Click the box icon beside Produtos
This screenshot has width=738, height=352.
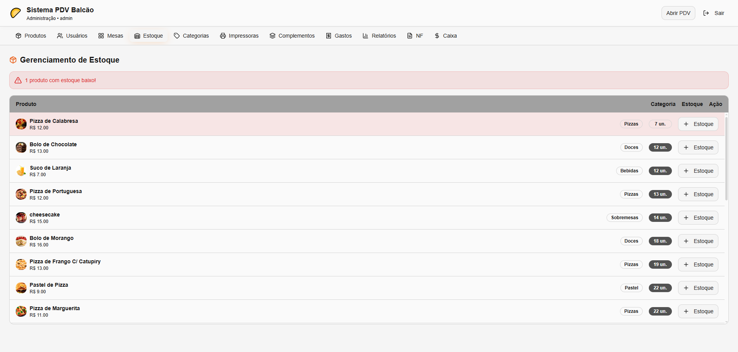click(x=18, y=36)
